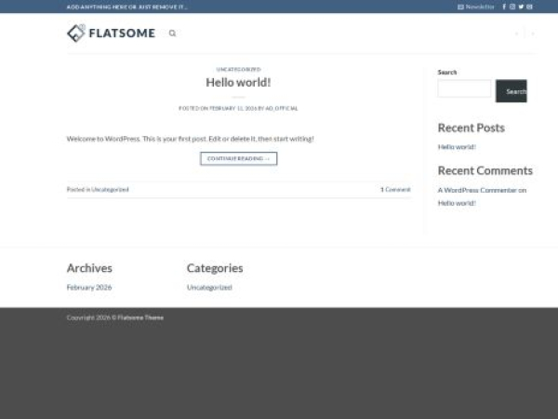The image size is (558, 419).
Task: Open the "Hello world!" post title
Action: click(238, 82)
